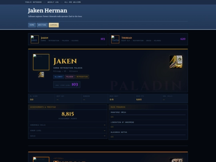The height and width of the screenshot is (162, 216).
Task: Click the large 8,815 achievement points number
Action: click(68, 114)
